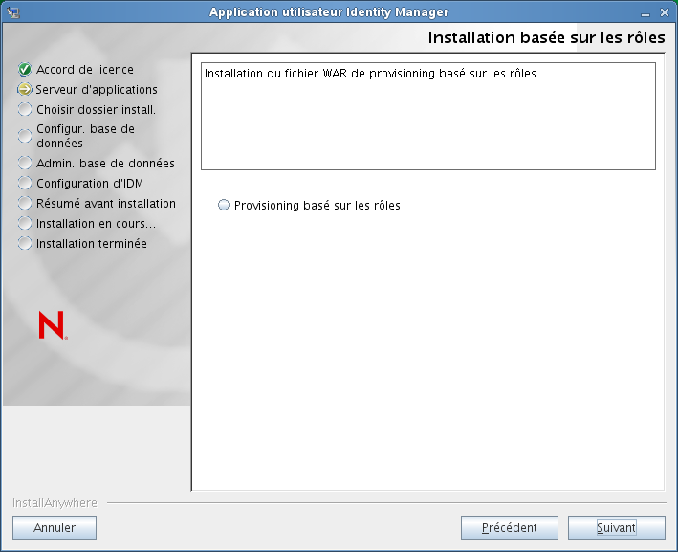Click the 'Installation en cours...' step label
This screenshot has width=678, height=552.
pos(96,224)
